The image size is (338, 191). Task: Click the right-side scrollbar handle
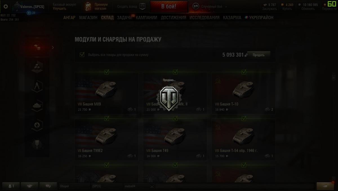tap(334, 76)
